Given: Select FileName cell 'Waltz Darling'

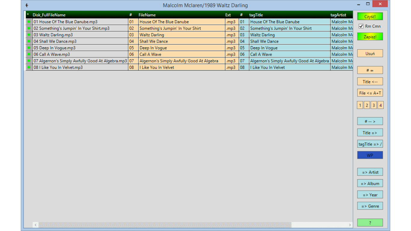Looking at the screenshot, I should click(182, 35).
